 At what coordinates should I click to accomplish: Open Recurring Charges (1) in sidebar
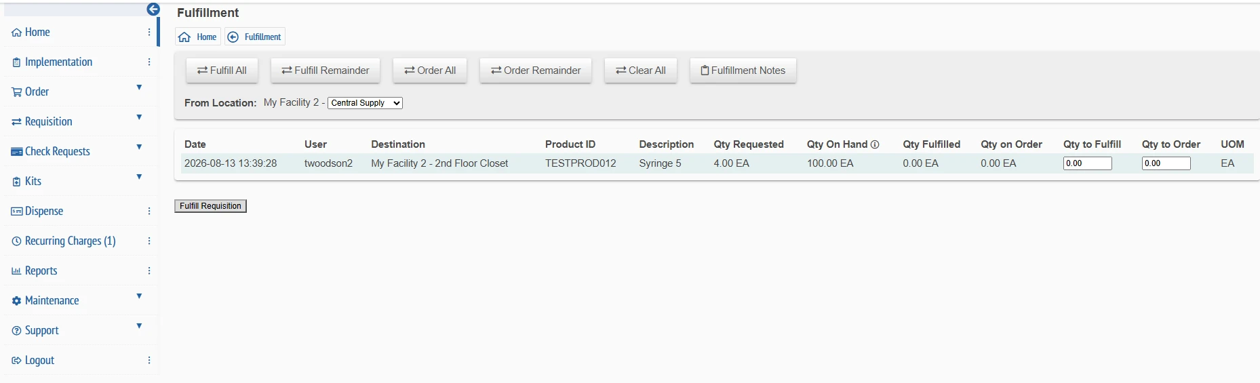point(71,241)
